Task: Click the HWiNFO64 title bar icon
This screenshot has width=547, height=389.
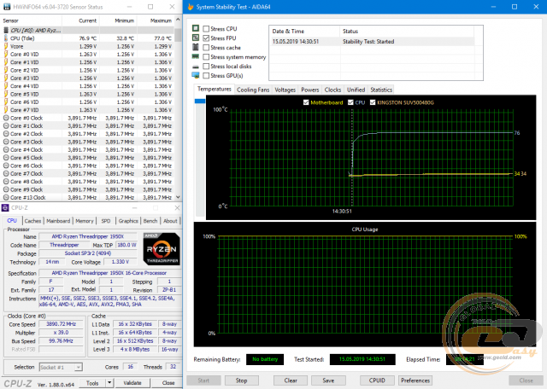Action: (6, 7)
